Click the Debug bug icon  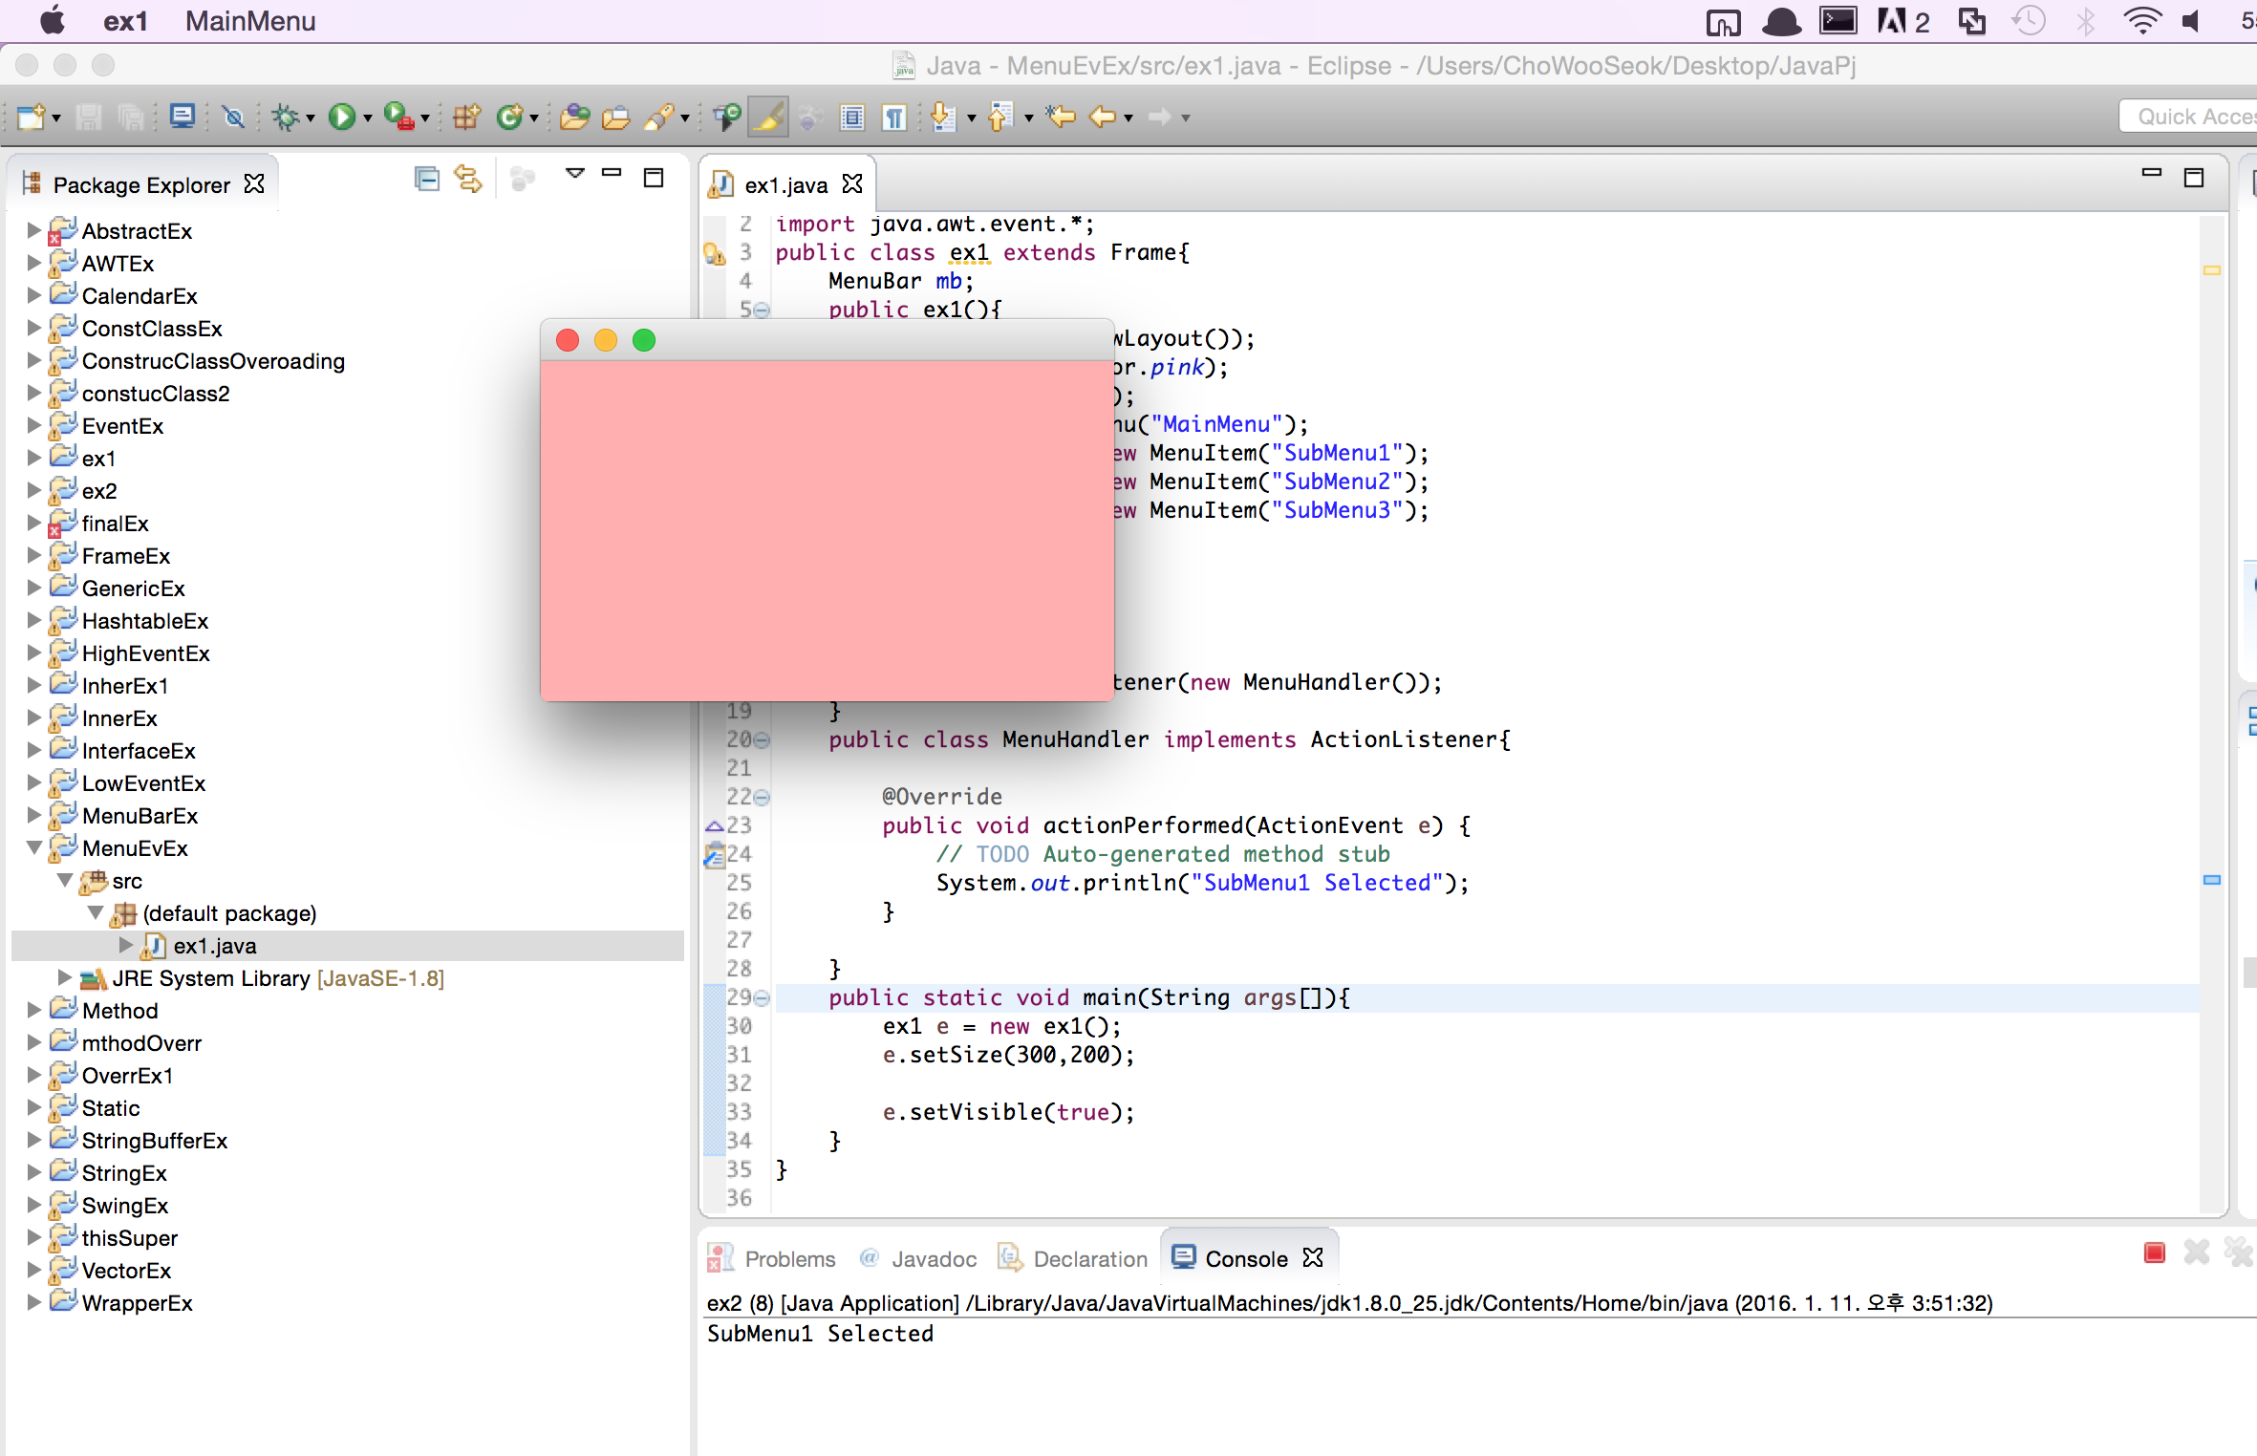tap(285, 117)
